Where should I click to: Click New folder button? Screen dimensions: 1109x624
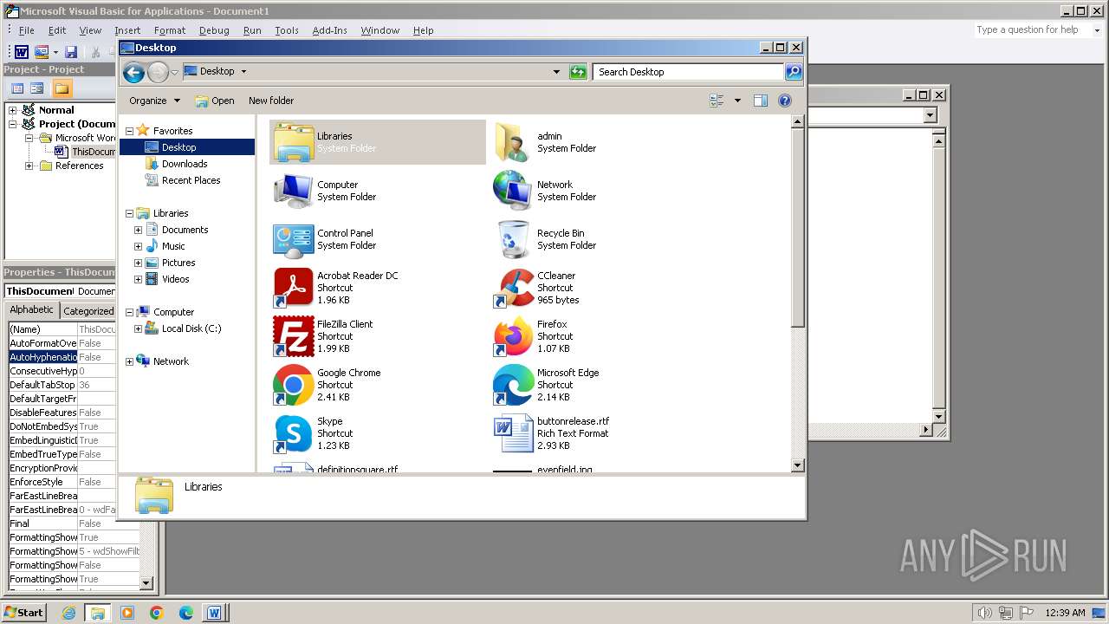(271, 101)
